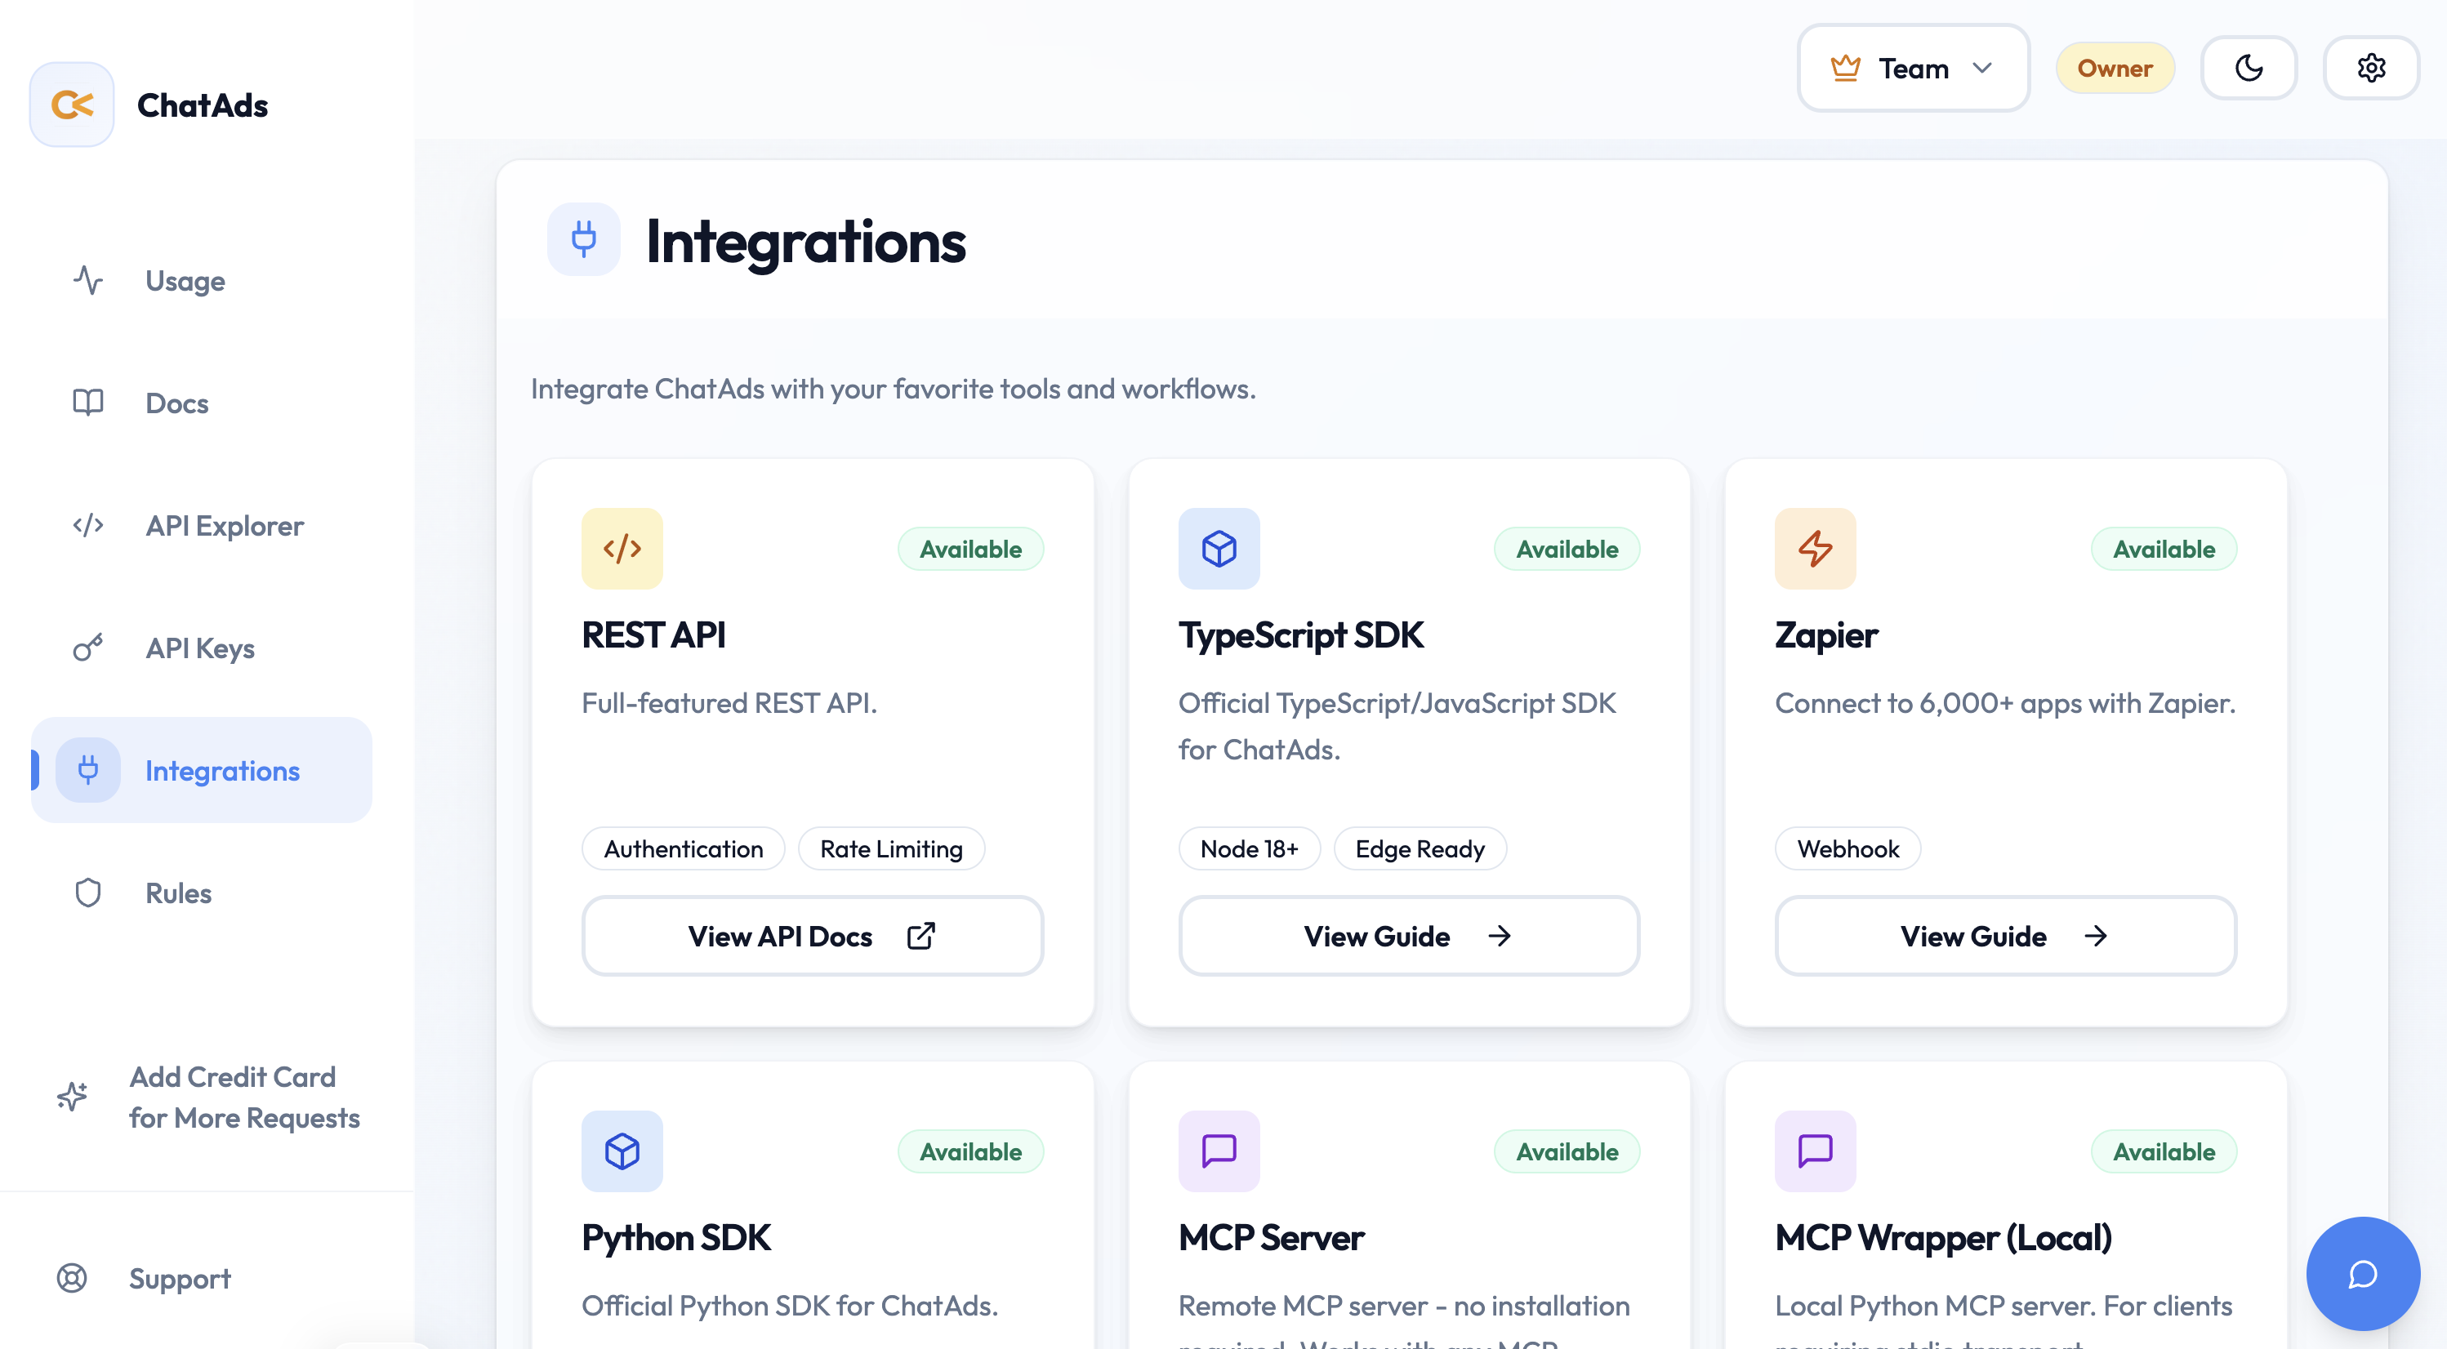The height and width of the screenshot is (1349, 2447).
Task: Click Add Credit Card sparkle icon
Action: 72,1097
